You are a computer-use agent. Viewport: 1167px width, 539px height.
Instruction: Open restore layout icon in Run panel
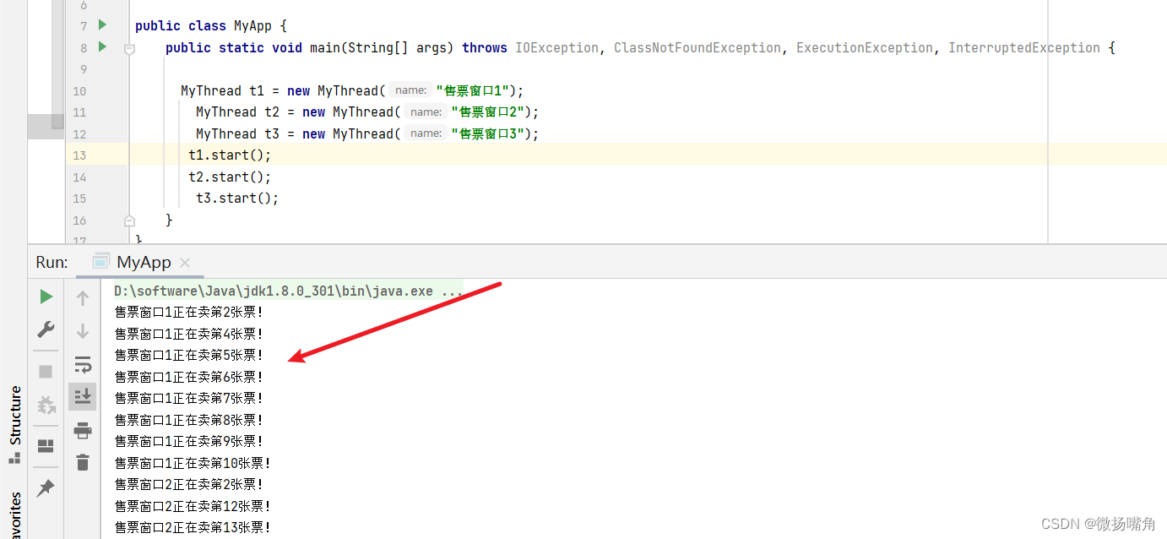click(46, 445)
